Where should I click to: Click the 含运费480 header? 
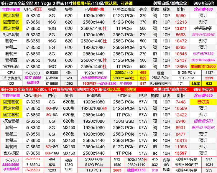(x=203, y=9)
